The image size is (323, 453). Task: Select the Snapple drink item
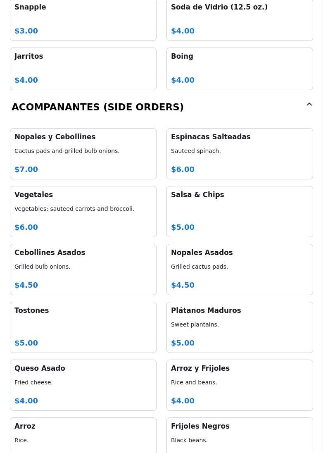pyautogui.click(x=83, y=19)
